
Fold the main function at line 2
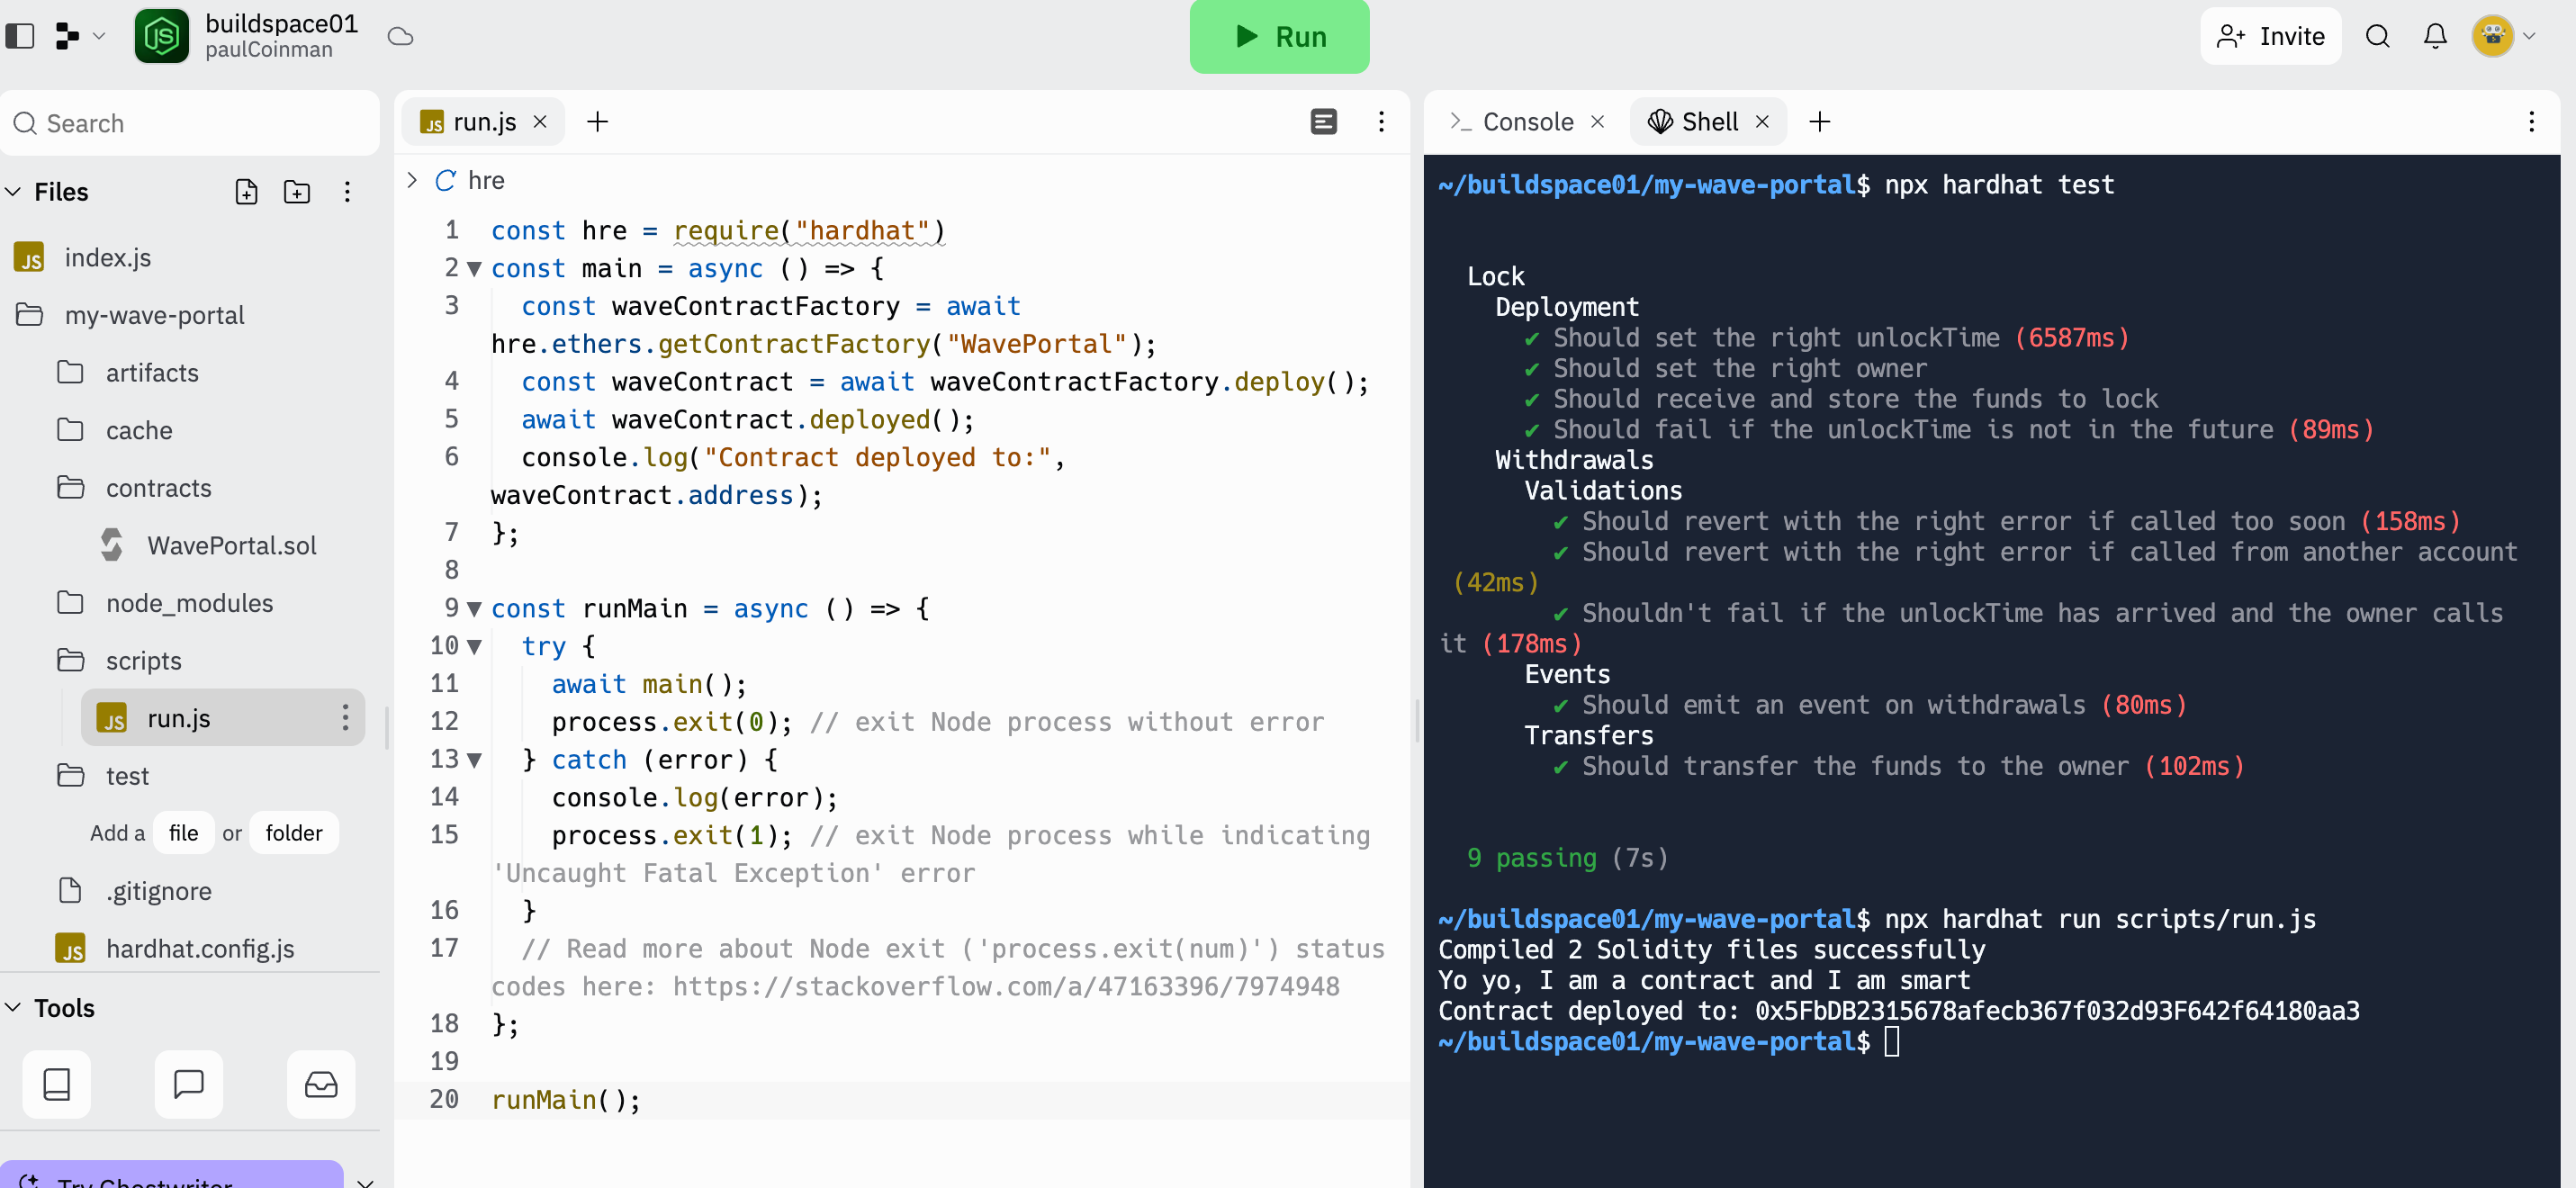point(475,269)
